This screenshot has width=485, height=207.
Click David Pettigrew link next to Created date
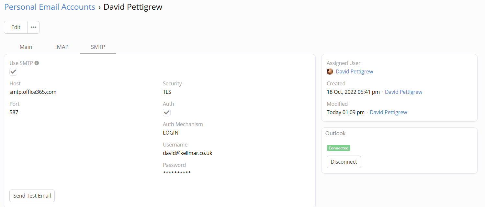403,92
